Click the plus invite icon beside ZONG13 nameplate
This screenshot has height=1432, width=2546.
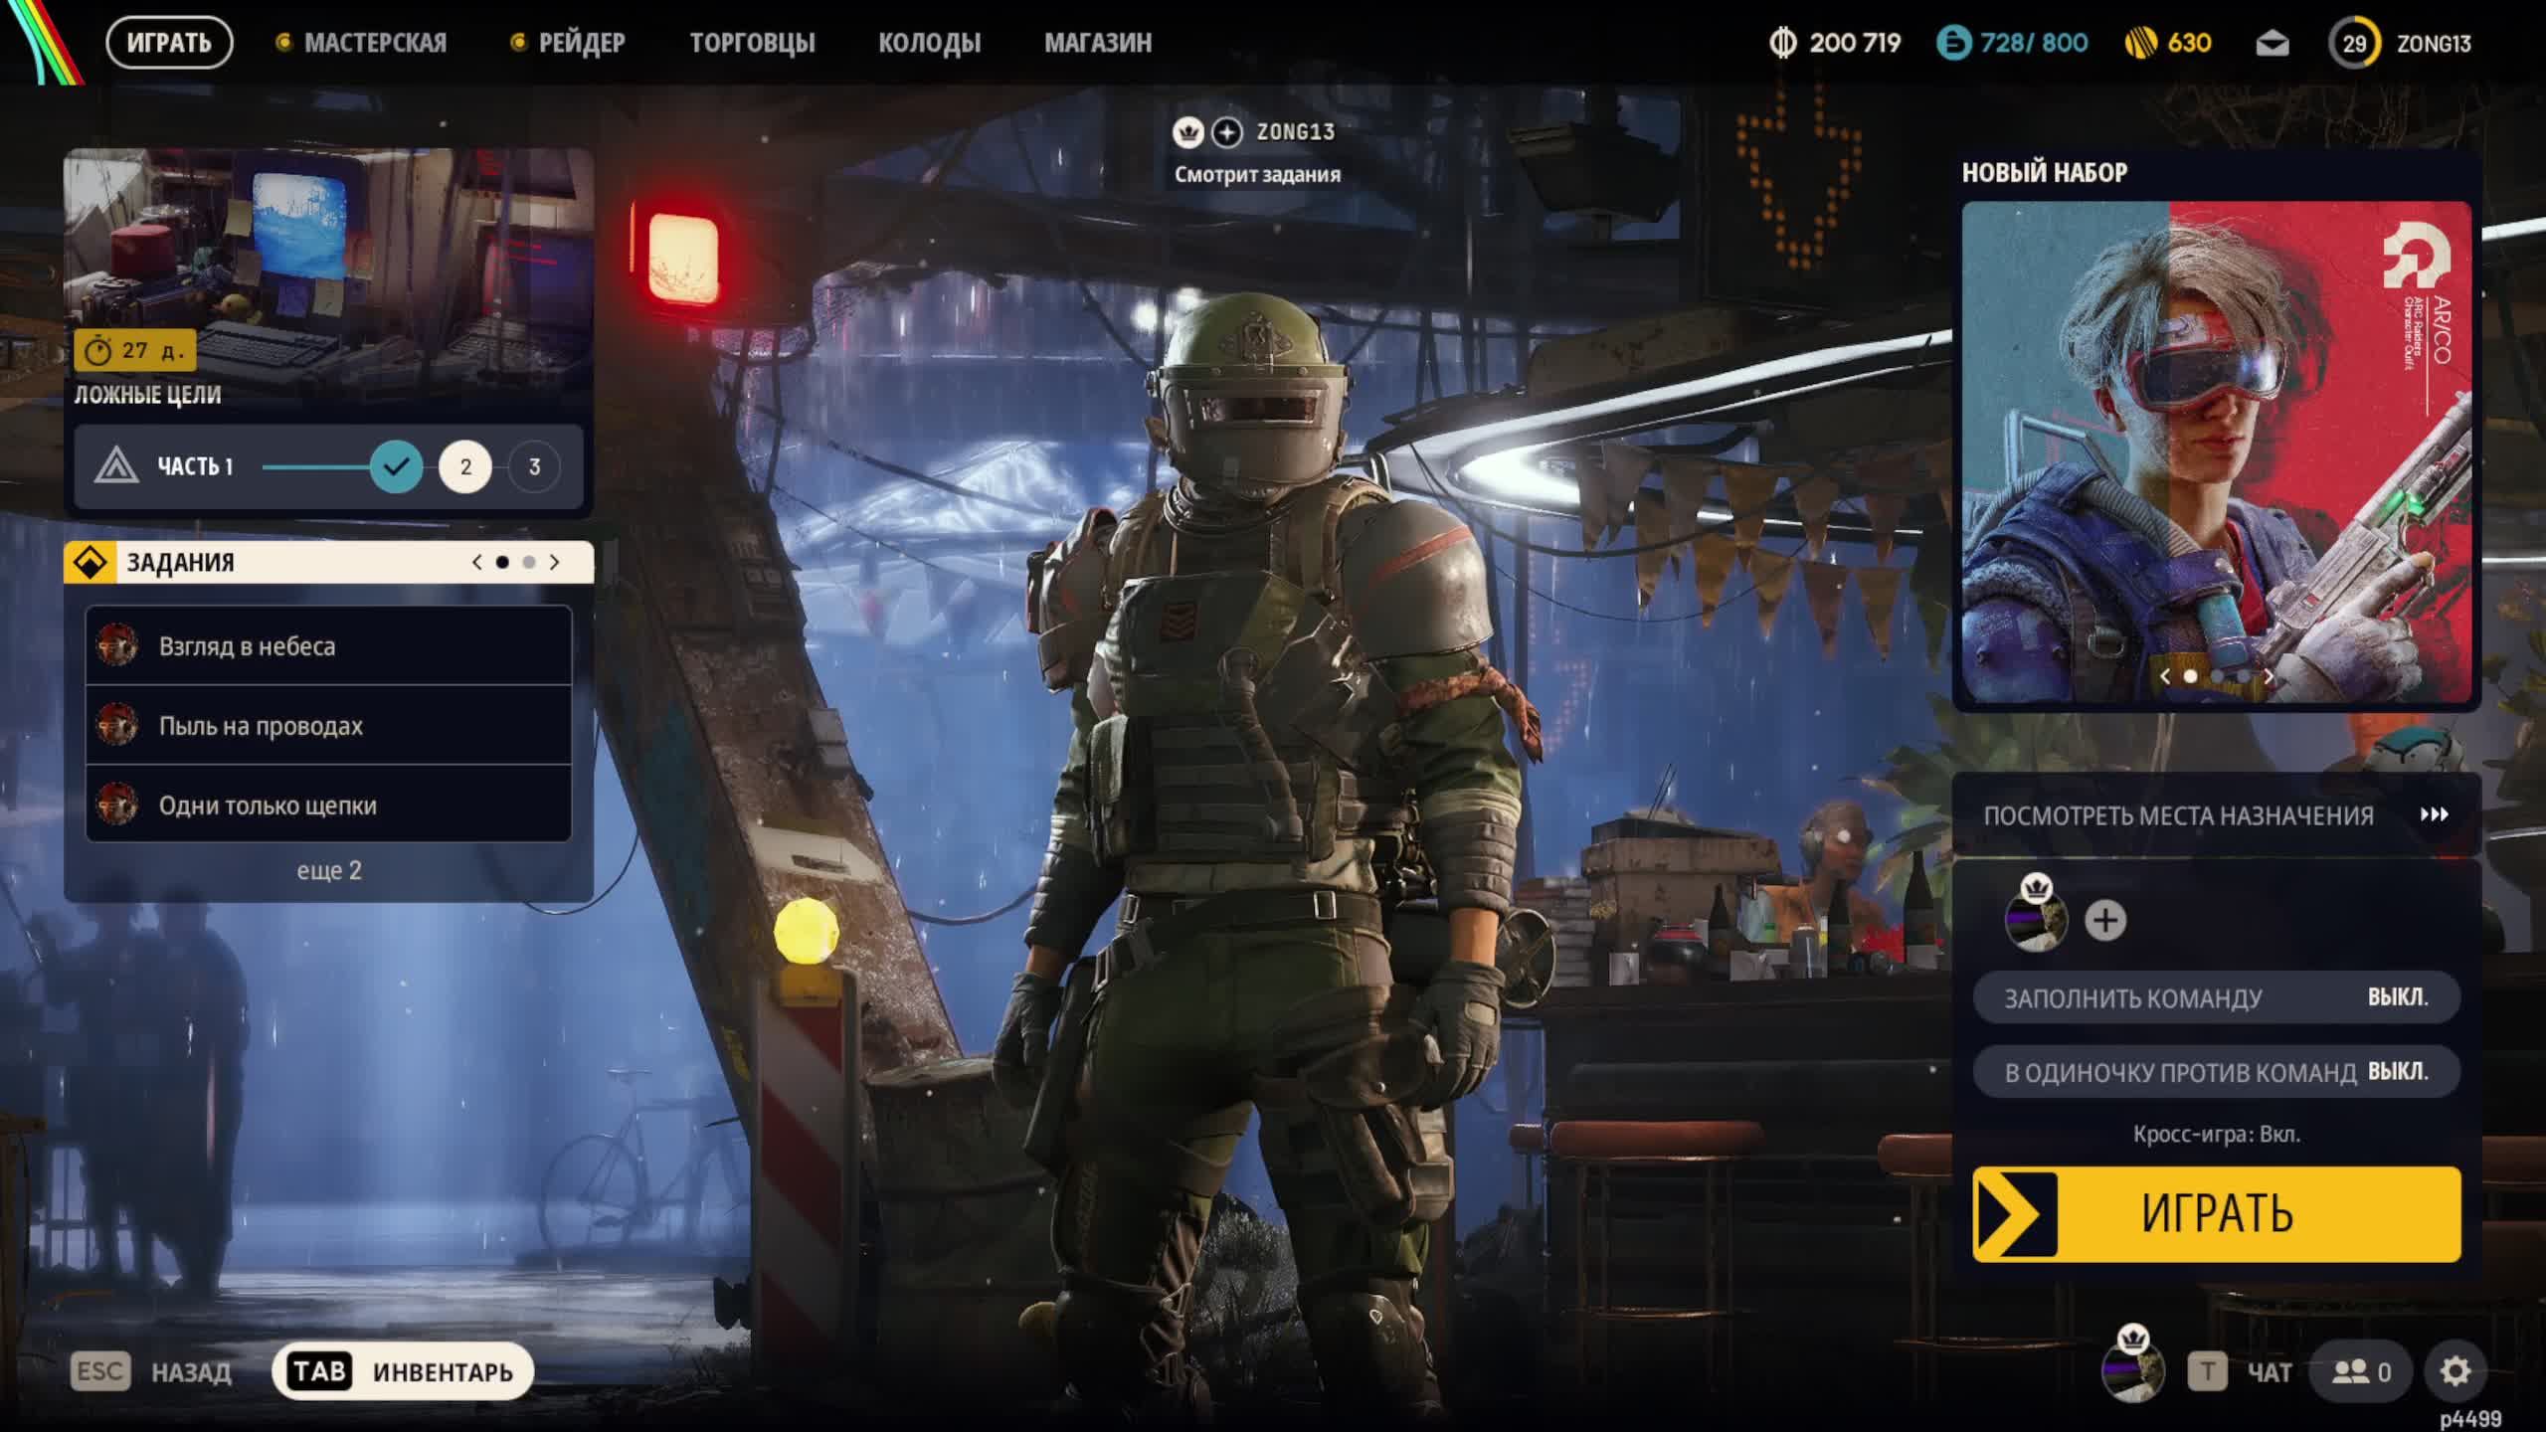coord(1227,132)
